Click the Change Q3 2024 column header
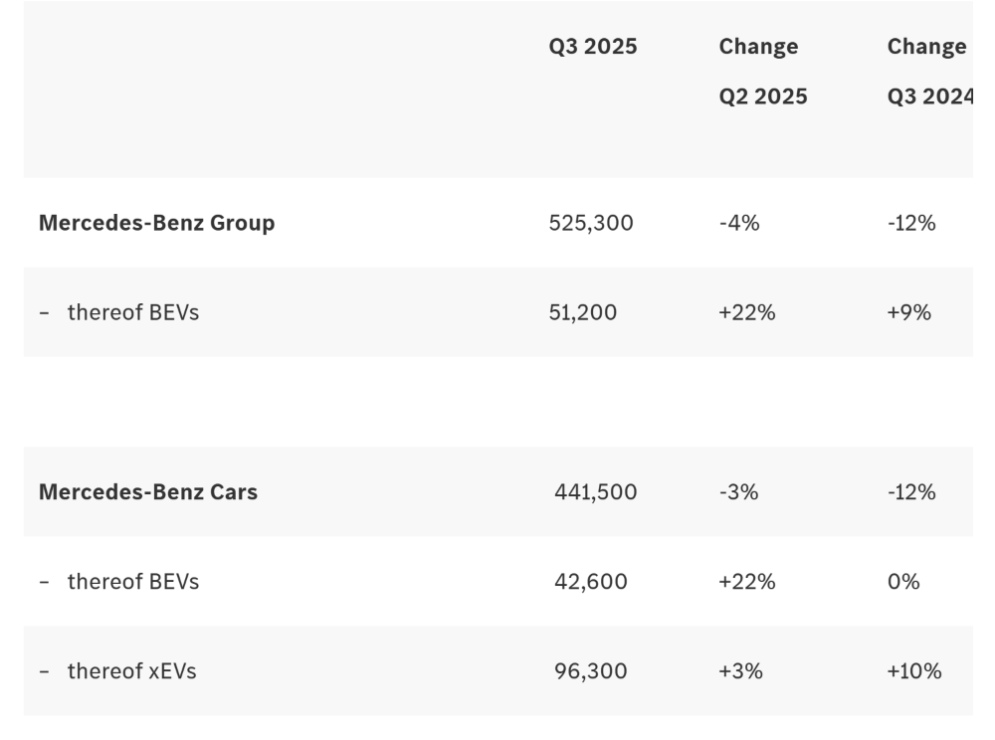 pos(929,72)
